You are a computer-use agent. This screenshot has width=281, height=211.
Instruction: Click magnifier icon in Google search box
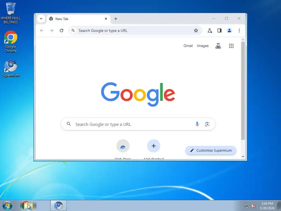tap(69, 124)
